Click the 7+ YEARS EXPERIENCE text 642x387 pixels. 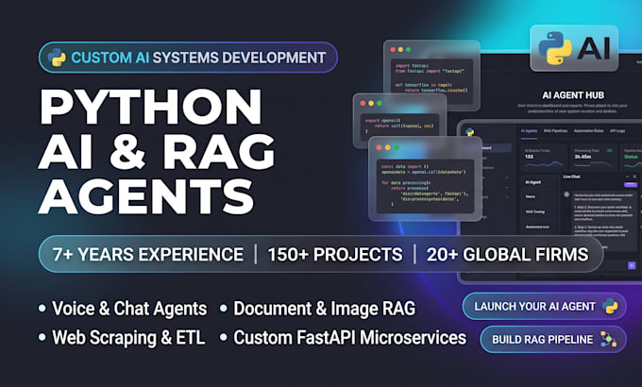tap(148, 254)
